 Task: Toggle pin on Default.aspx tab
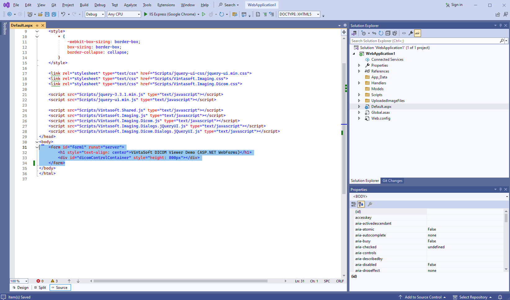click(x=37, y=25)
